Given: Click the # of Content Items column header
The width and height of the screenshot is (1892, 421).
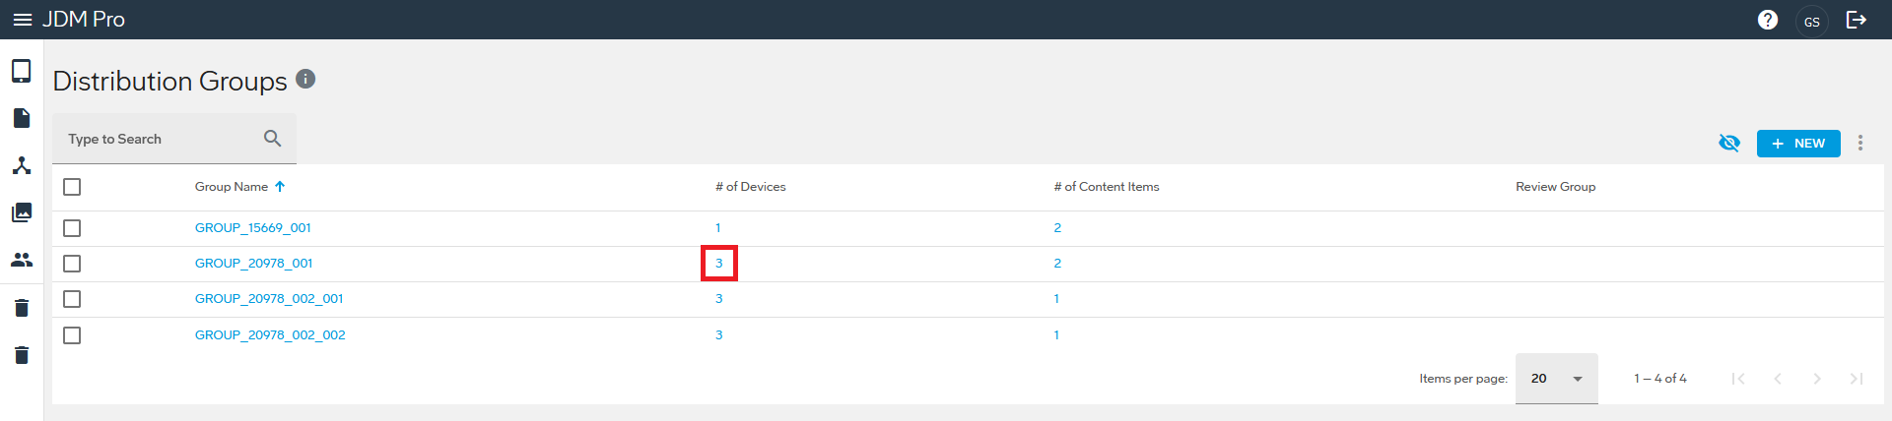Looking at the screenshot, I should coord(1107,187).
